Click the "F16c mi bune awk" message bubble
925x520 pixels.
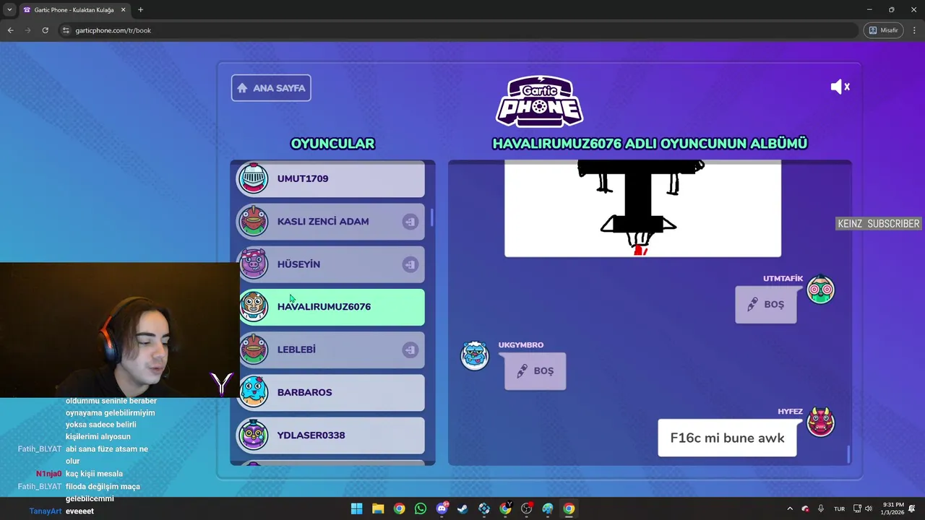click(727, 438)
